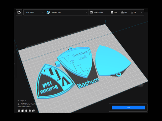The image size is (162, 121).
Task: Expand the print settings panel chevron
Action: point(142,12)
